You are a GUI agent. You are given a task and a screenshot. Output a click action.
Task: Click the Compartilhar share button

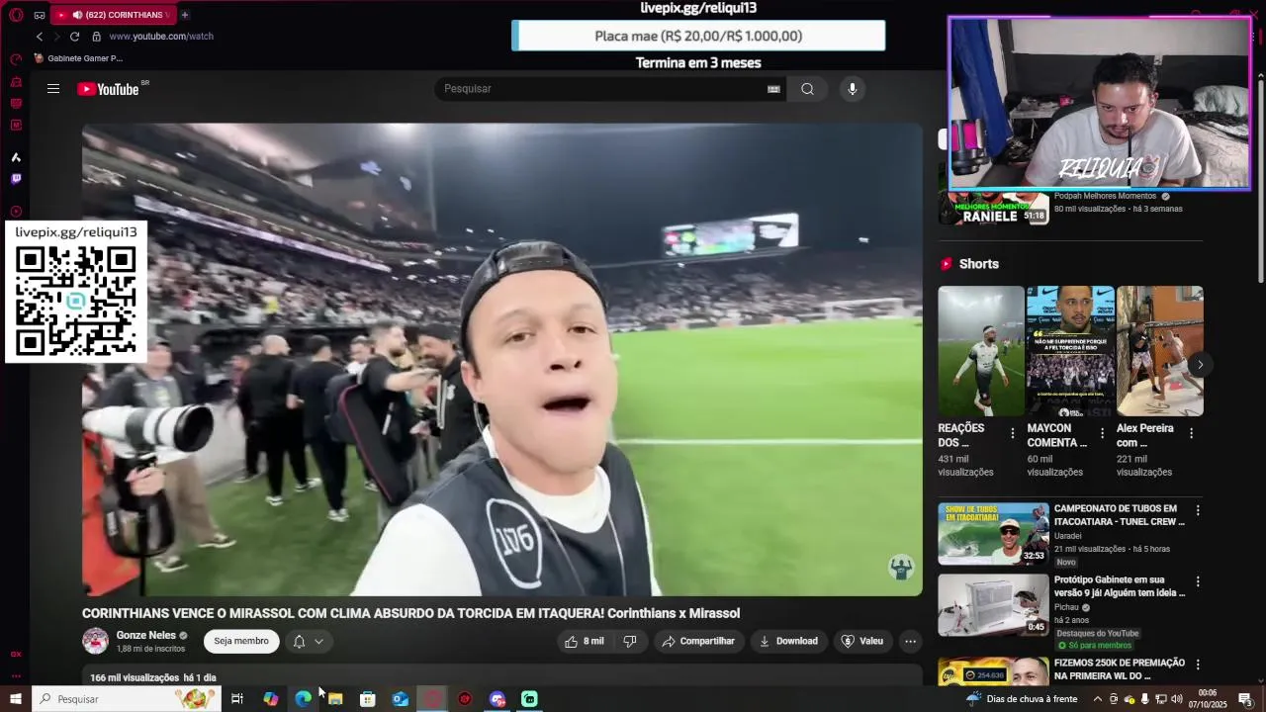coord(698,642)
